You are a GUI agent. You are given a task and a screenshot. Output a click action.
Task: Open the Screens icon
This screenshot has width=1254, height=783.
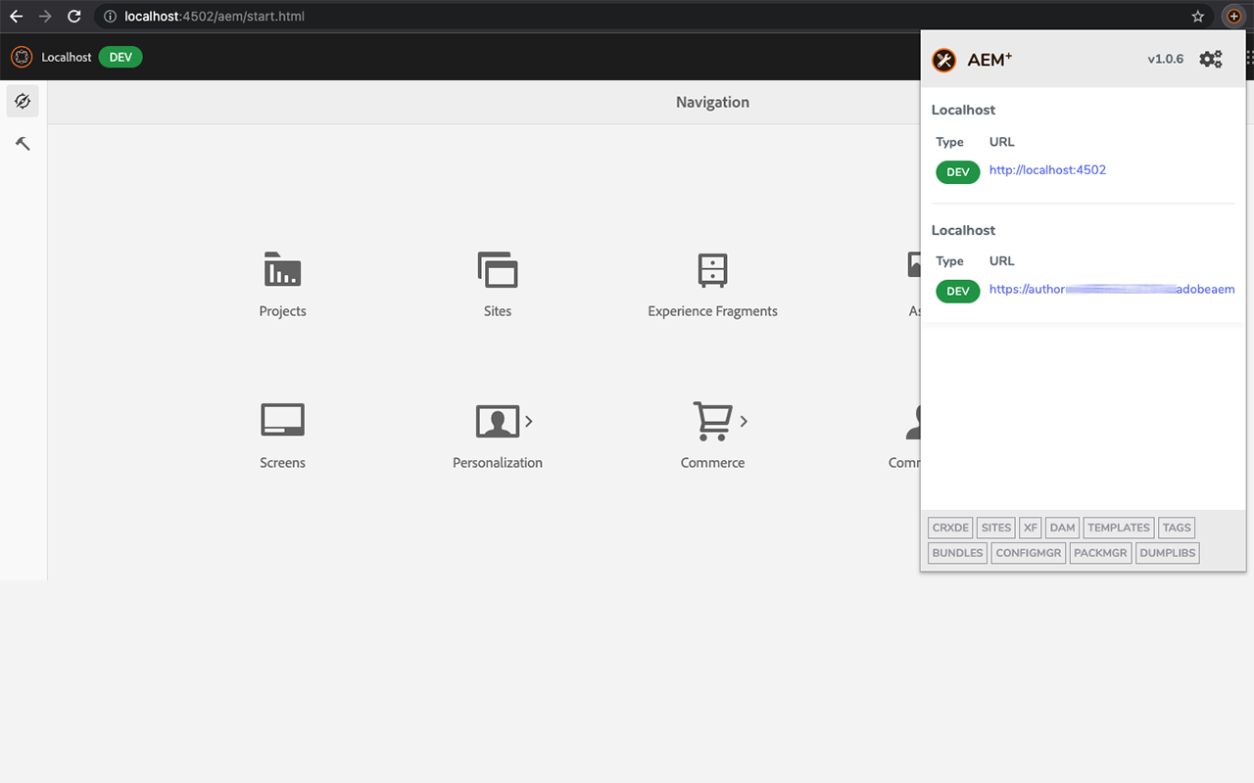click(x=282, y=420)
